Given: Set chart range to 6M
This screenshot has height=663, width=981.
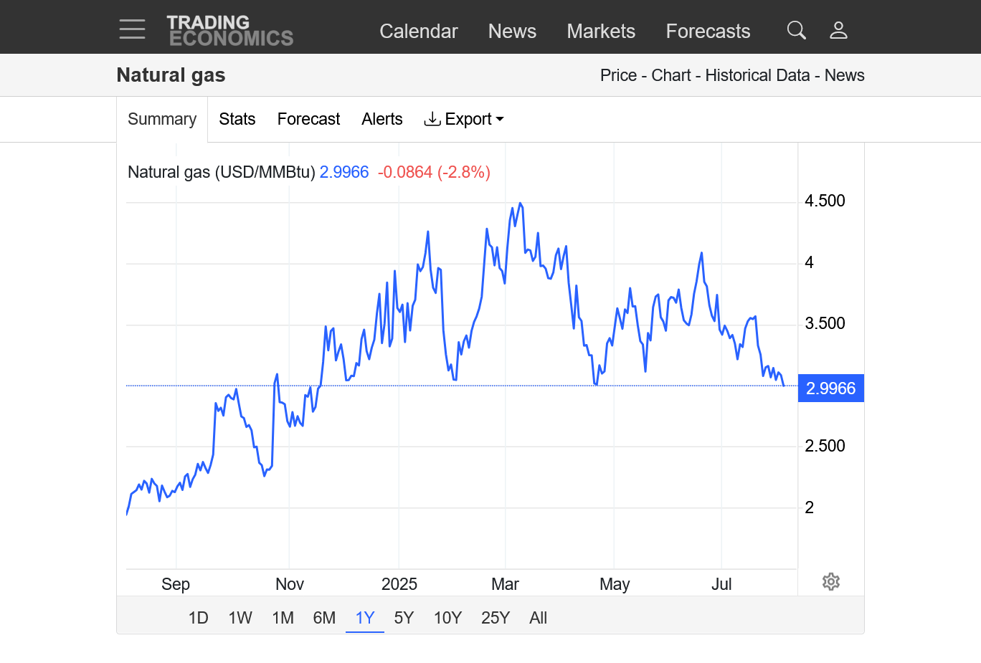Looking at the screenshot, I should (x=324, y=618).
